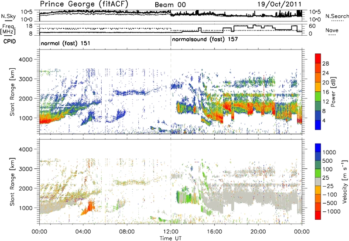
Task: Click the "Slant Range [km]" label of the power panel
Action: (12, 92)
